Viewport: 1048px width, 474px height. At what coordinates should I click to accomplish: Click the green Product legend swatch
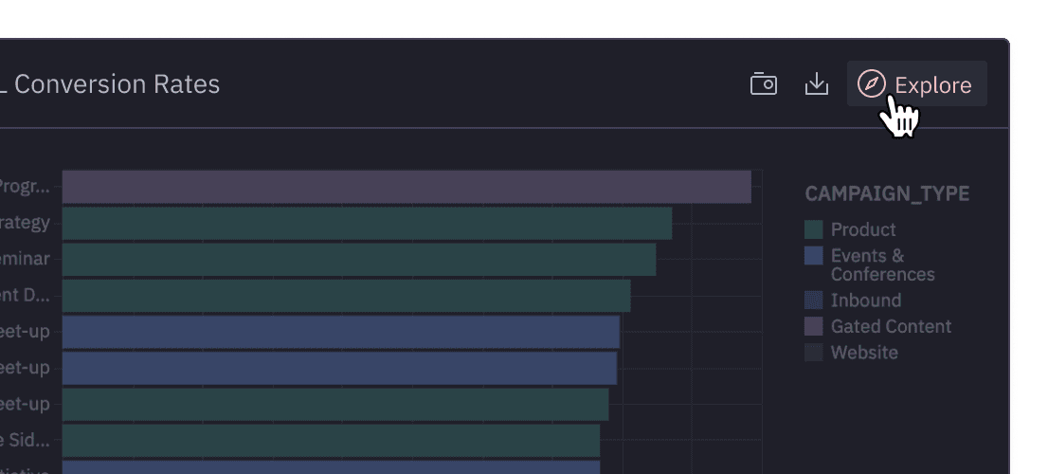pos(813,229)
